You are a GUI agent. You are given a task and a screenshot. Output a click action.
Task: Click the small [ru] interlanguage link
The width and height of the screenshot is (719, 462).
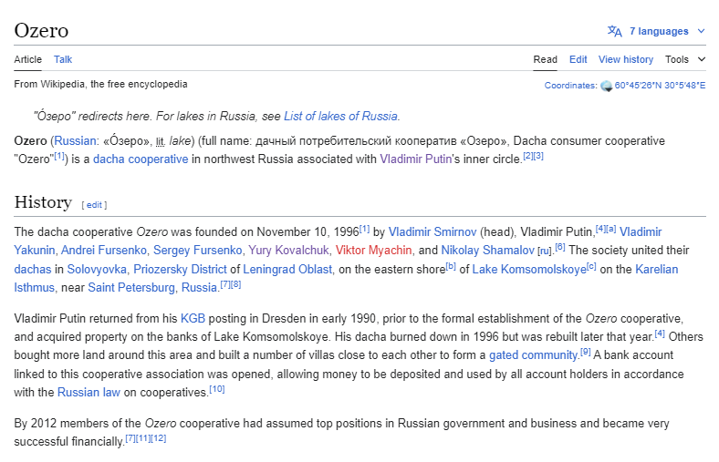545,252
